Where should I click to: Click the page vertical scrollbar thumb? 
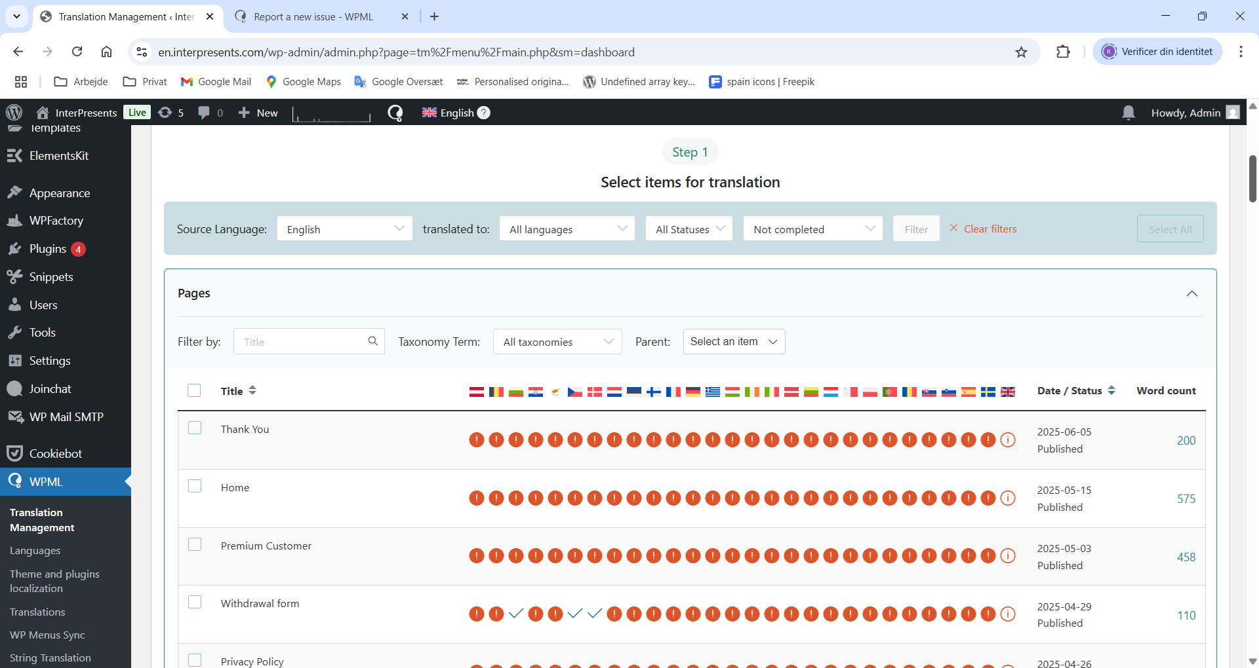[1252, 178]
